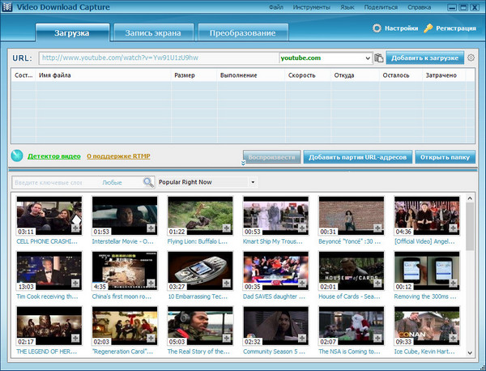Screen dimensions: 486x371
Task: Click the Добавить к загрузке button
Action: (424, 58)
